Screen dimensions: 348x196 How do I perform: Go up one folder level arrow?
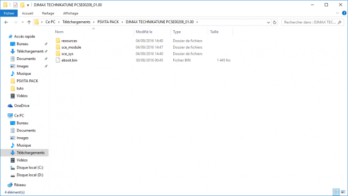(x=29, y=22)
